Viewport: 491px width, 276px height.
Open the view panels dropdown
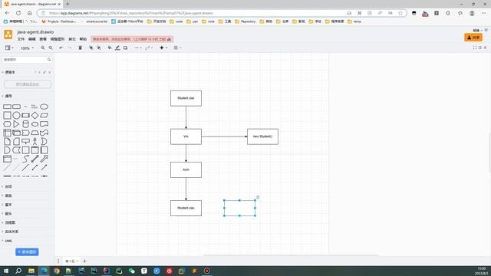(9, 48)
